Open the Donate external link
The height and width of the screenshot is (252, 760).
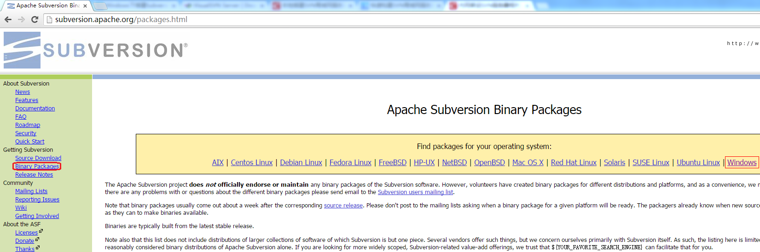25,241
